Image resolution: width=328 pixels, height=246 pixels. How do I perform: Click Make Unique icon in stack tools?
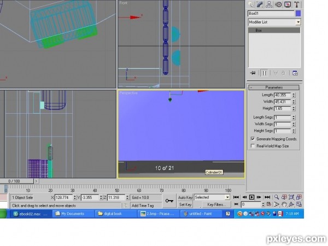click(276, 73)
